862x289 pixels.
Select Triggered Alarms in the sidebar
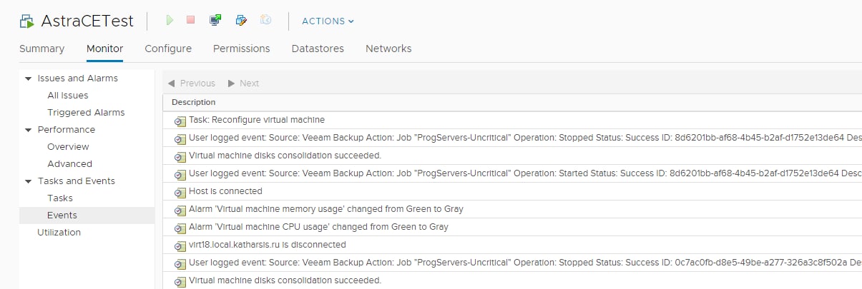click(x=86, y=113)
